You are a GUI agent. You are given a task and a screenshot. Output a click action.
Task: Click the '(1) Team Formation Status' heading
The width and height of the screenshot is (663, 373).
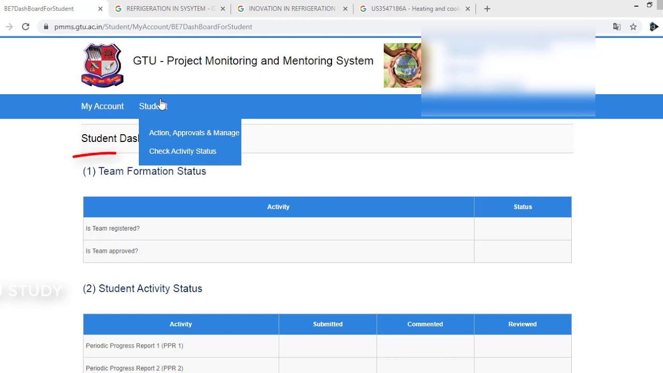(145, 171)
